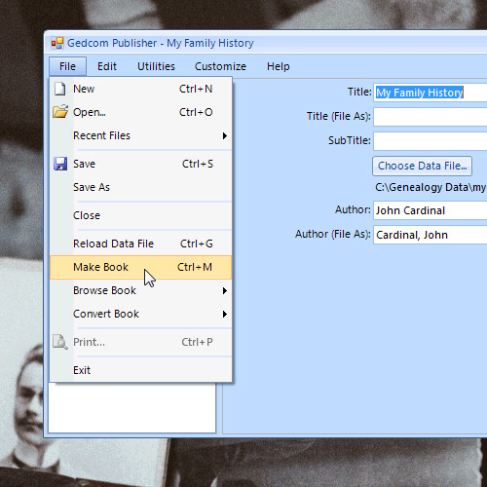Open the Edit menu
Viewport: 487px width, 487px height.
(107, 66)
